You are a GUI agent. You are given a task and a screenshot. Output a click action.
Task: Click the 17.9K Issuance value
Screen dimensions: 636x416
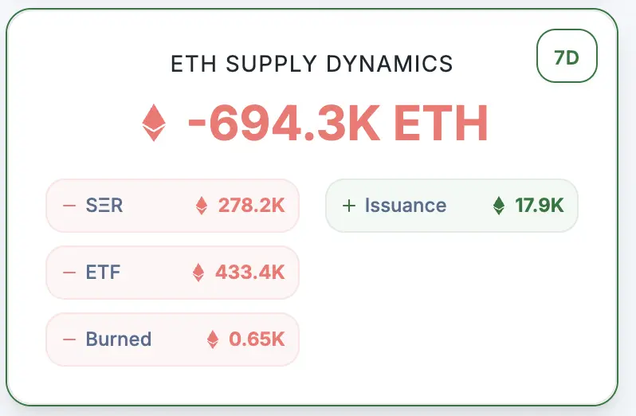point(540,206)
